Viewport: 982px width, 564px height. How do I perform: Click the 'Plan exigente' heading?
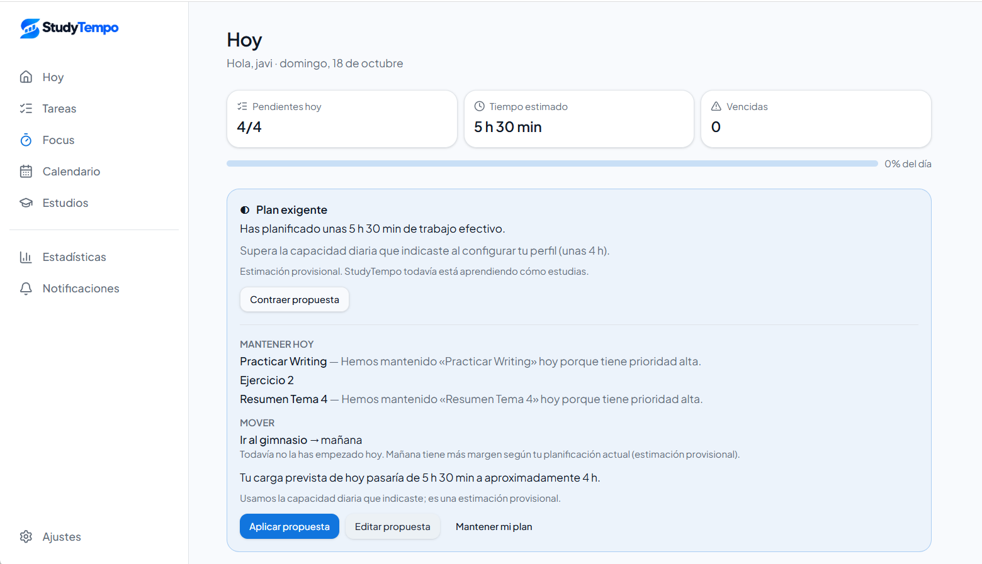(291, 210)
